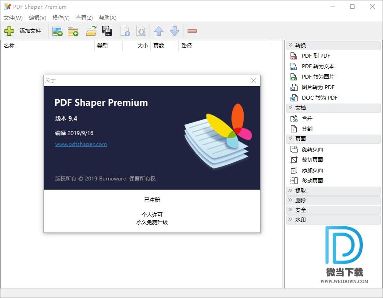Sort by 类型 column header
Viewport: 383px width, 298px height.
click(108, 46)
